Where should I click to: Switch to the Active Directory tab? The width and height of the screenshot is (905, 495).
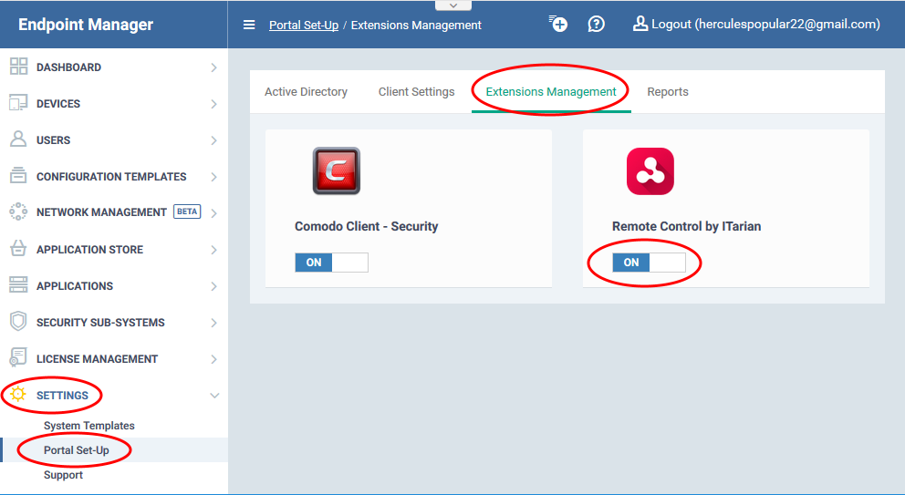tap(306, 92)
